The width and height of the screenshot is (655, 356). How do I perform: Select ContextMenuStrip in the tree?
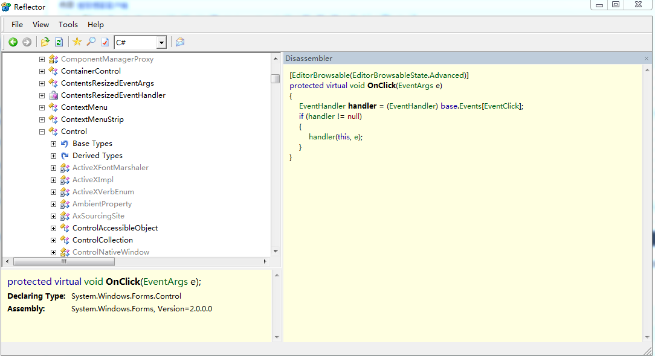pyautogui.click(x=92, y=120)
